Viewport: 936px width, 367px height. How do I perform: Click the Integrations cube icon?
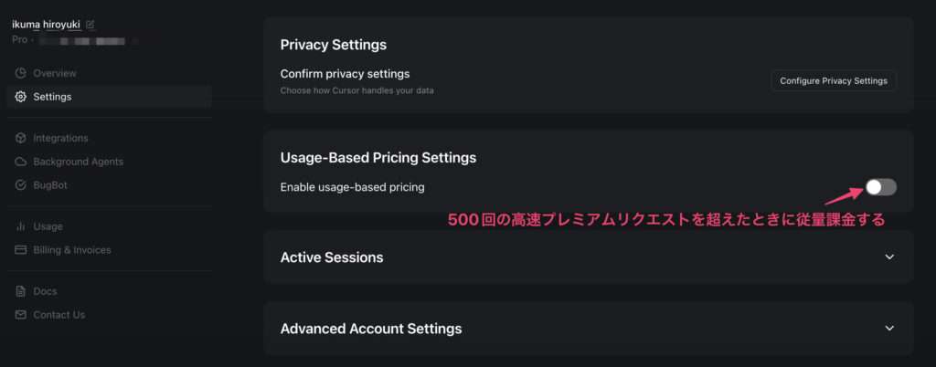pos(21,138)
